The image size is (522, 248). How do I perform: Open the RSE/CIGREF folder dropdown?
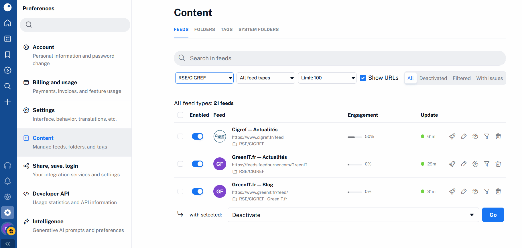[x=204, y=78]
